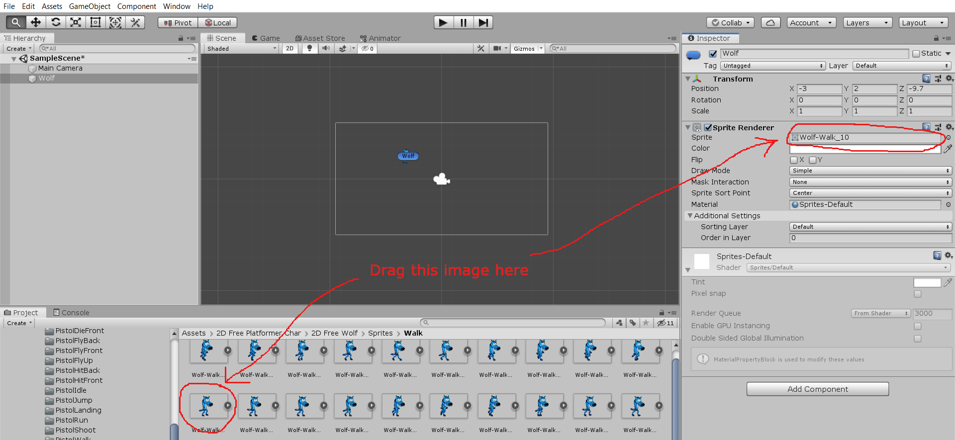The image size is (955, 440).
Task: Open the File menu
Action: 9,6
